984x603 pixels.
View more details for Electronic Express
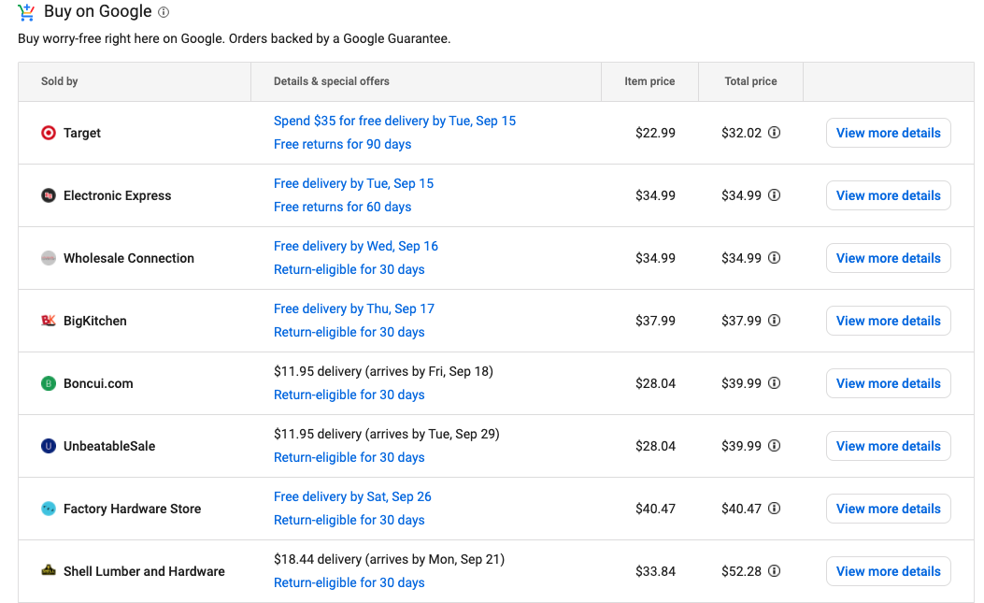point(888,195)
